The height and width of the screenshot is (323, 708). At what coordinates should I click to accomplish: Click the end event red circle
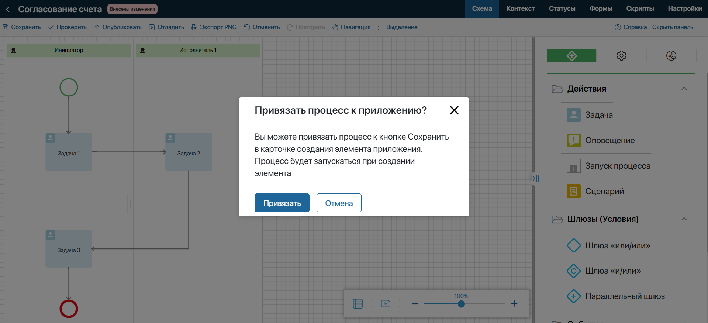click(x=69, y=309)
